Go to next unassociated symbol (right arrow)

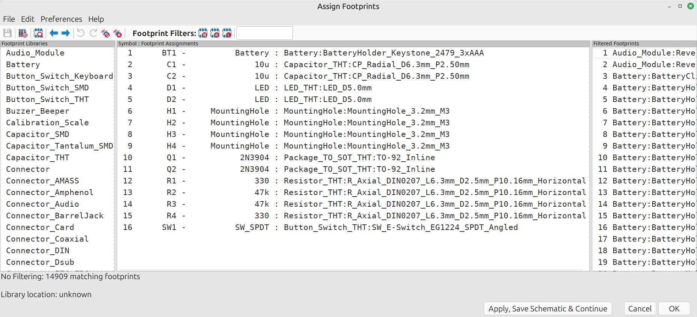coord(66,33)
